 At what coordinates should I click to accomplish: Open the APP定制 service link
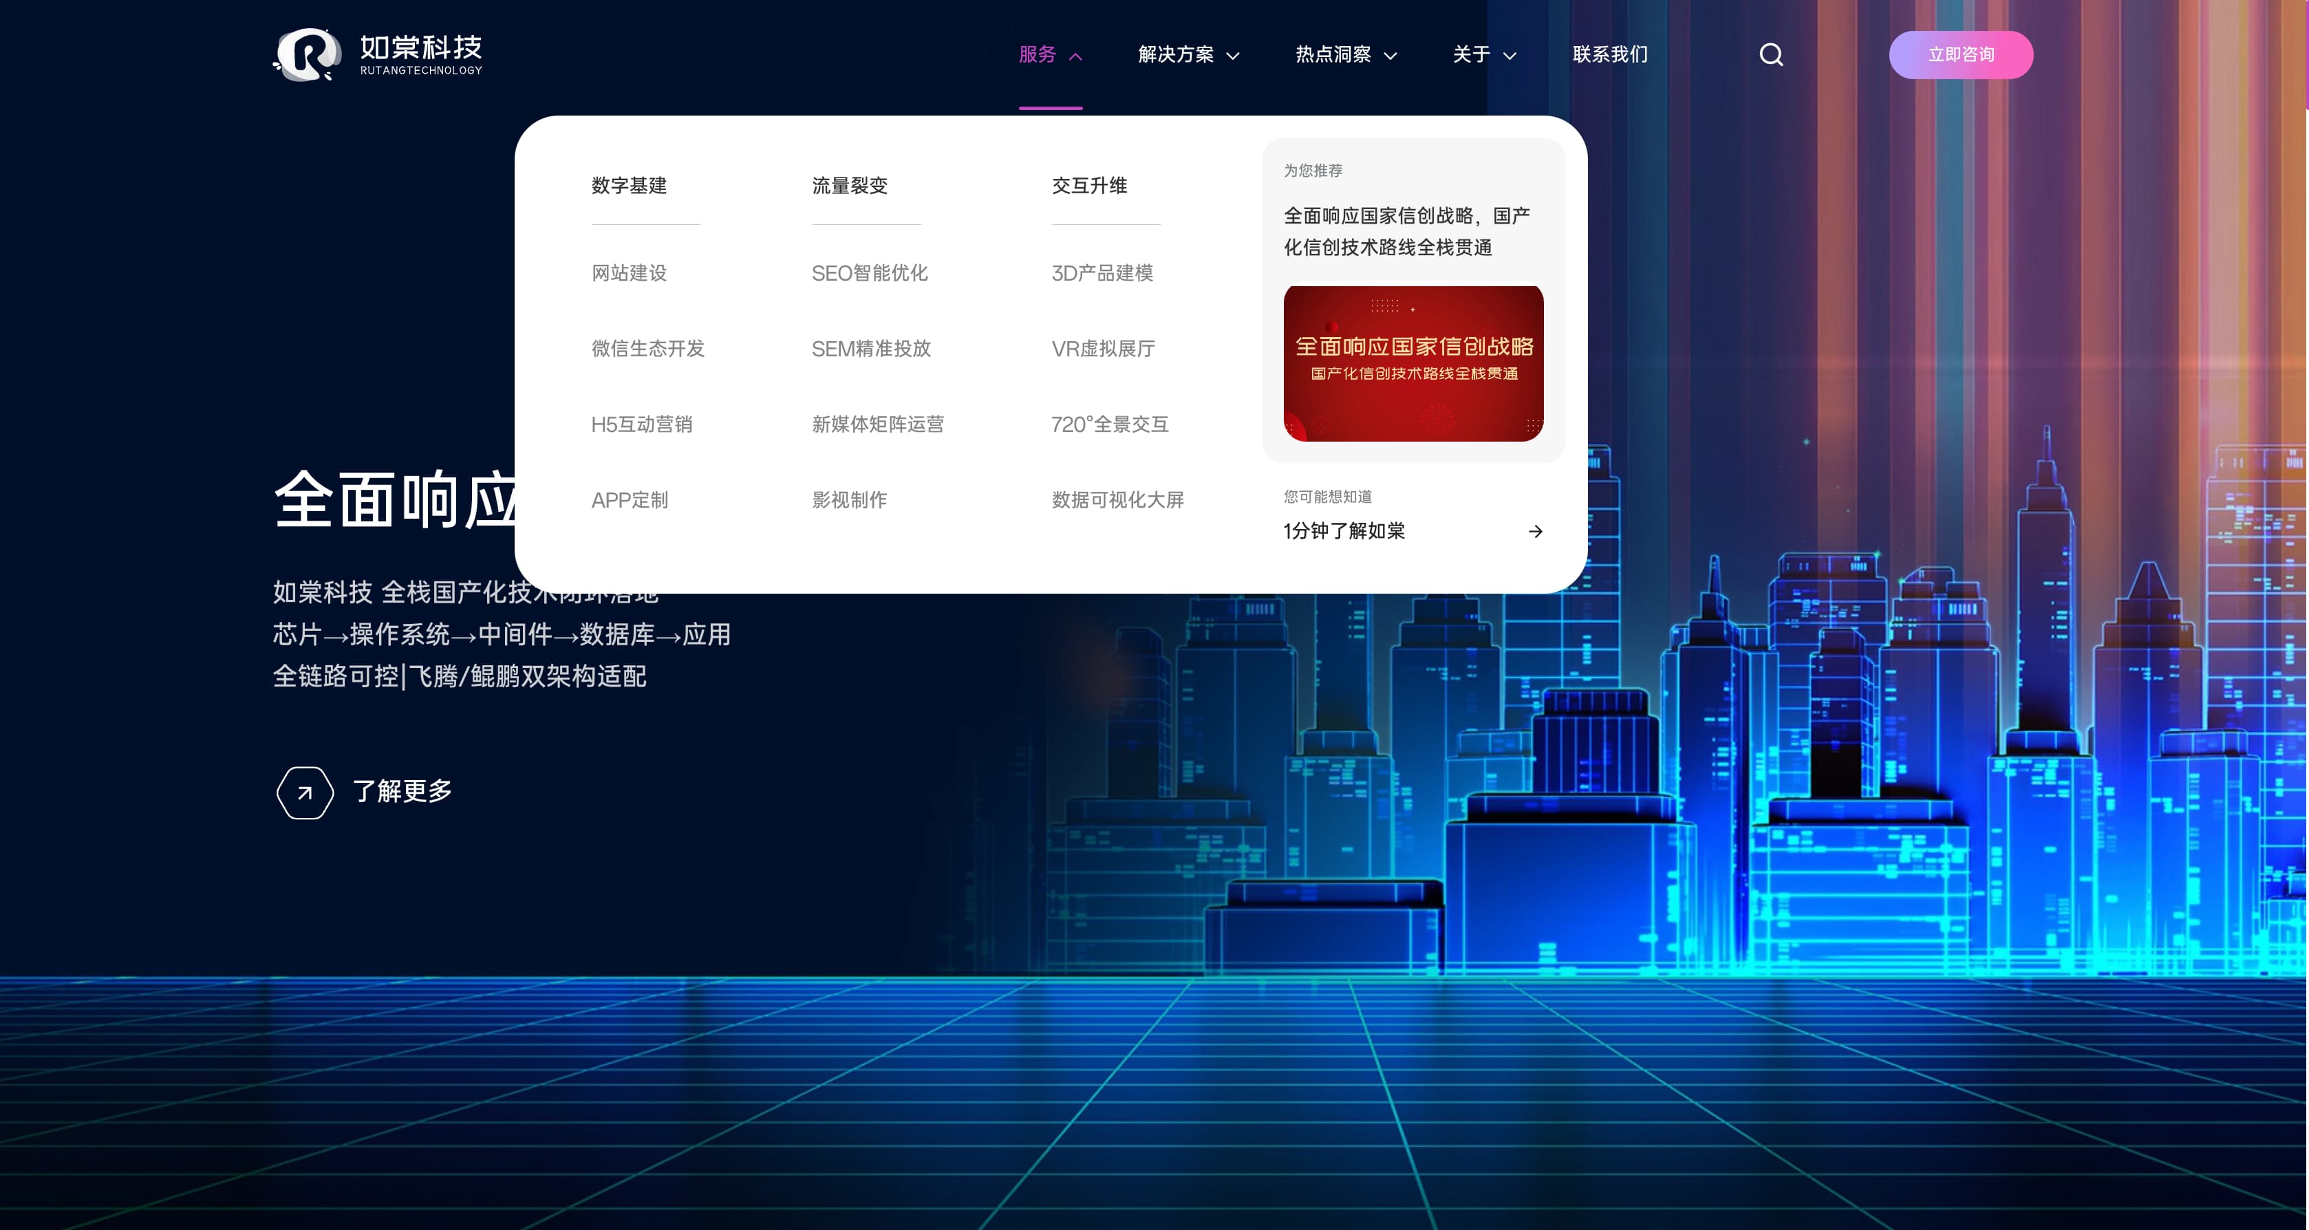click(630, 500)
